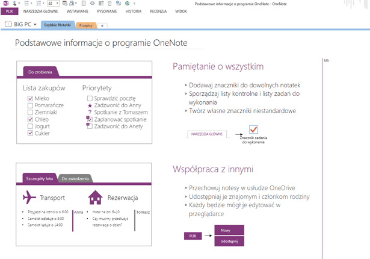Viewport: 370px width, 259px height.
Task: Click the dock-to-desktop panel icon
Action: point(101,3)
